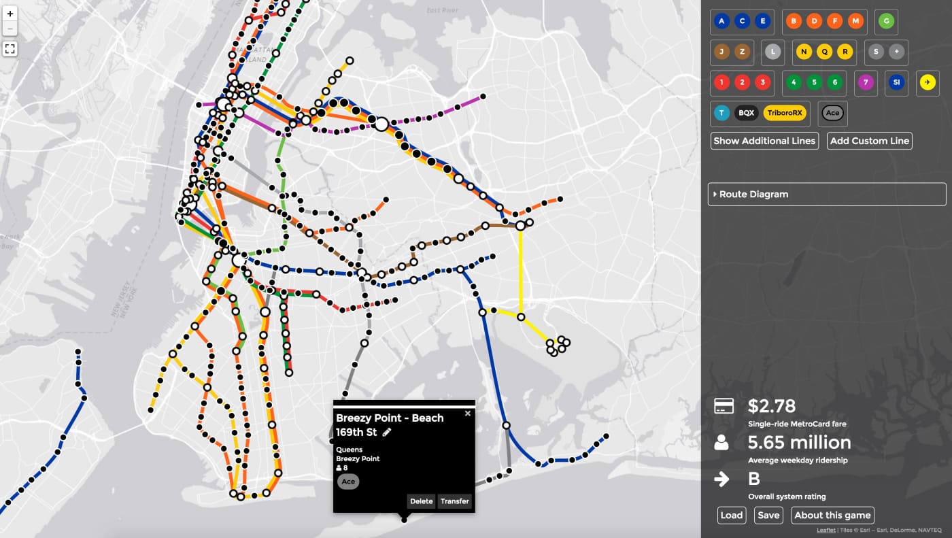This screenshot has width=952, height=538.
Task: Toggle the L line on
Action: coord(772,51)
